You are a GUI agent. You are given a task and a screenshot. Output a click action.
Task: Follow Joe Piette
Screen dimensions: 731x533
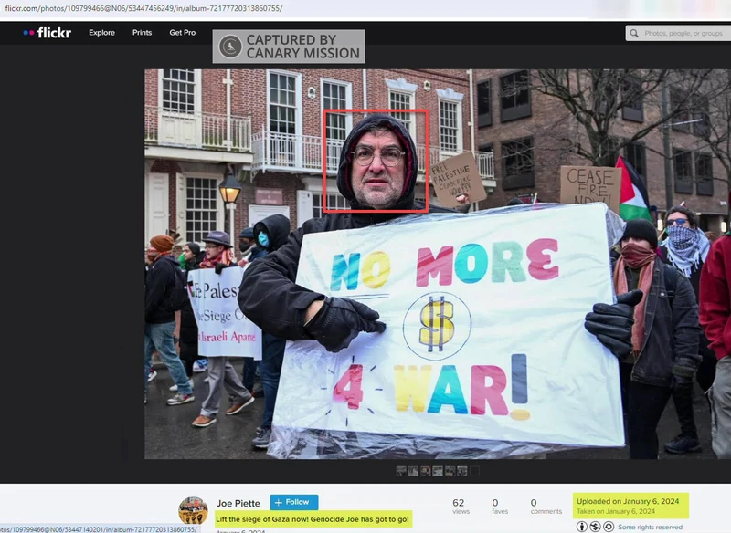[x=293, y=502]
